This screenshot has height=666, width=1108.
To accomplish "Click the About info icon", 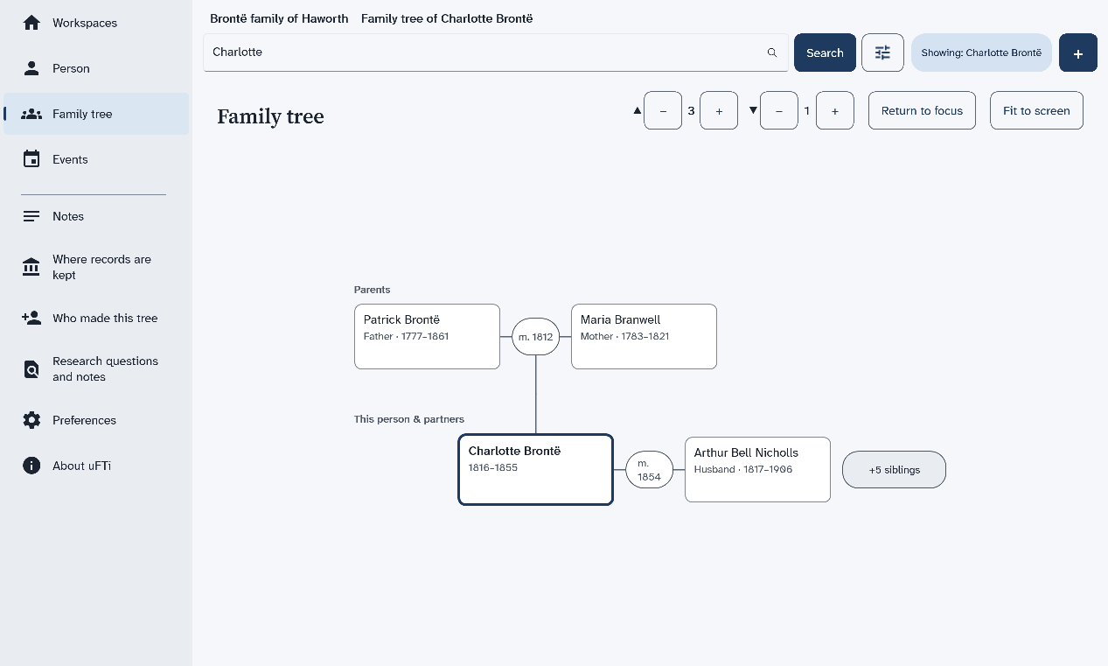I will click(31, 466).
